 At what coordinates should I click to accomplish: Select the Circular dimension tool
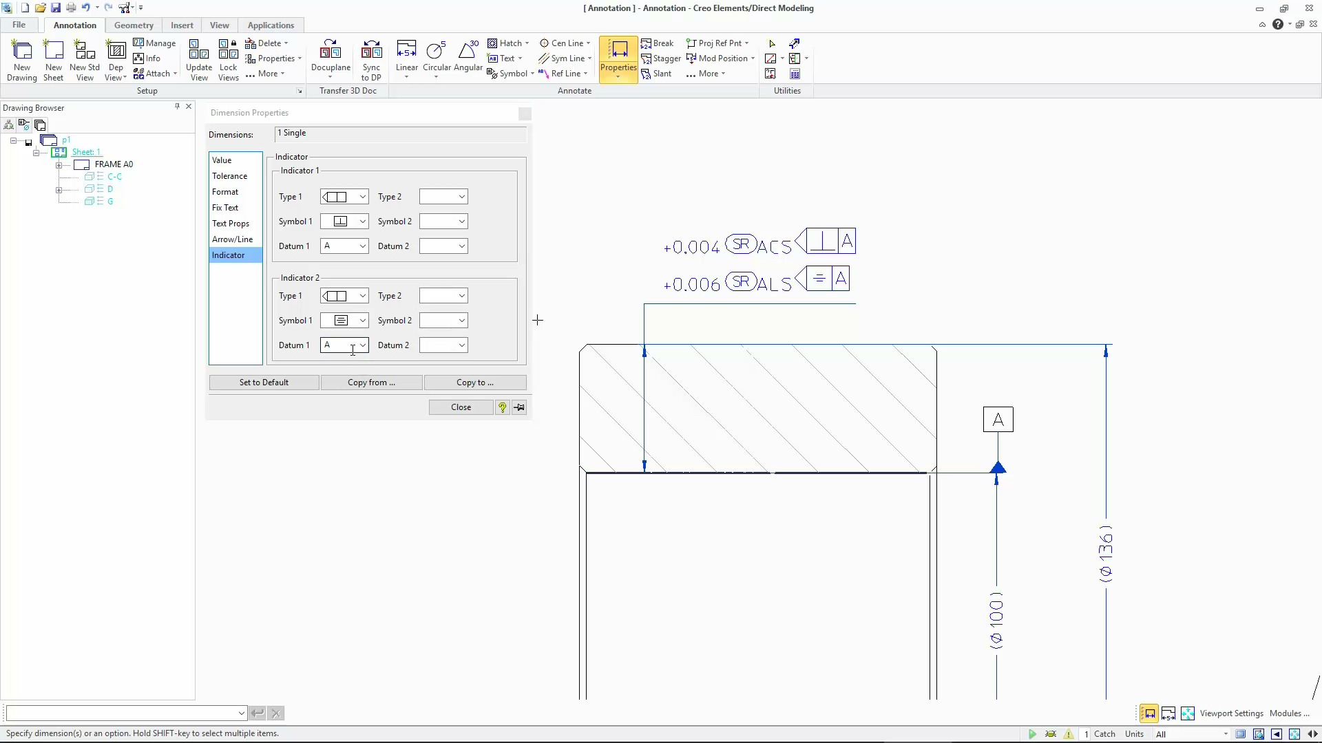[x=437, y=56]
